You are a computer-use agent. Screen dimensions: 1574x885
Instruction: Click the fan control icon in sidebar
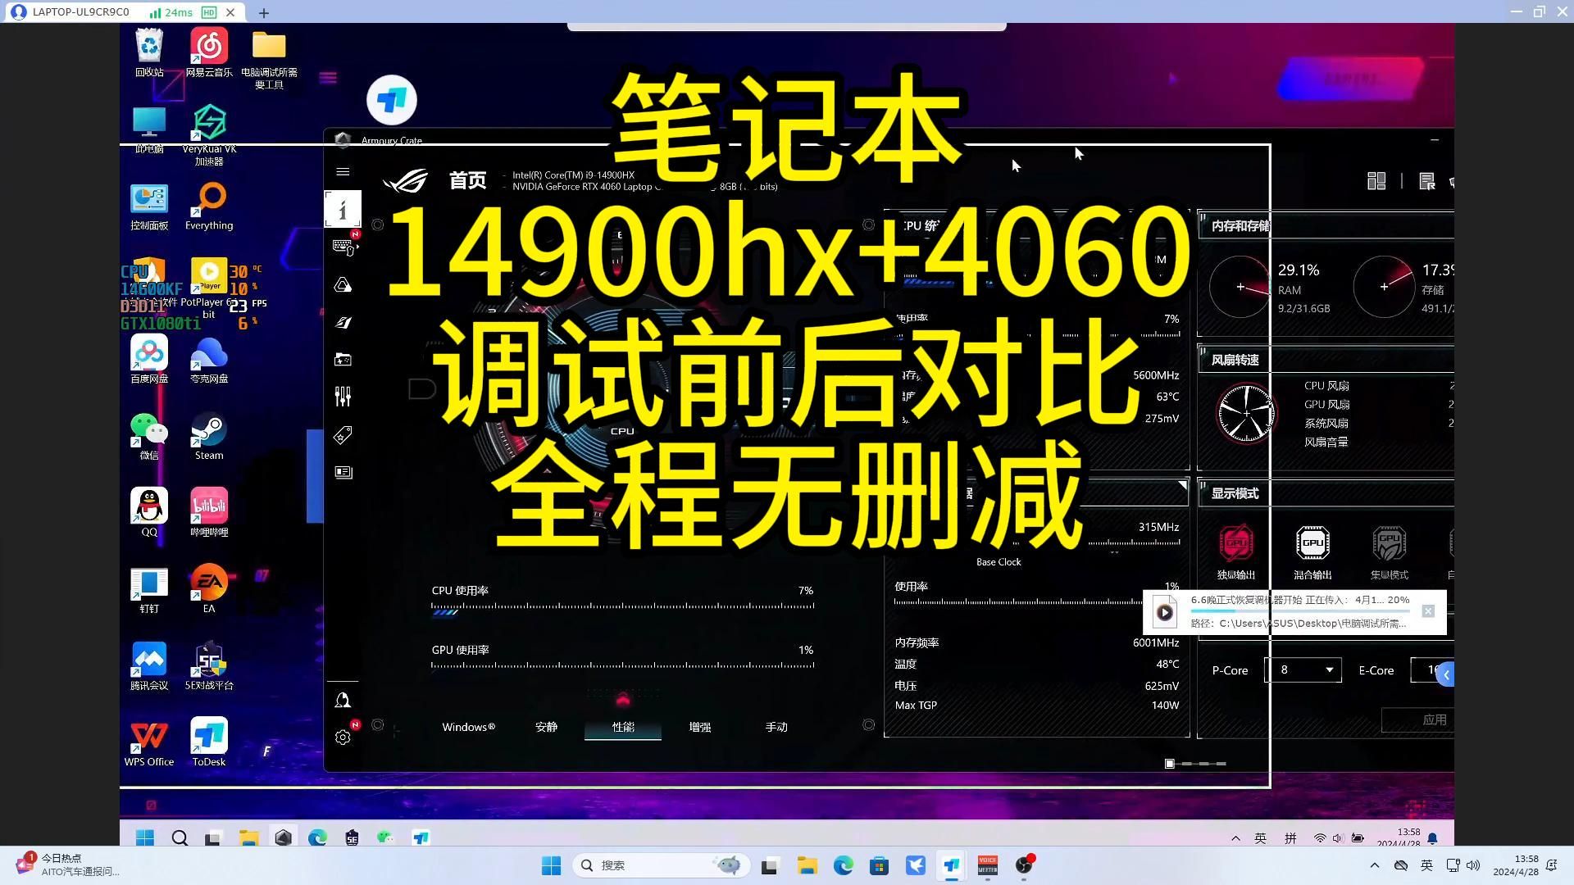(x=343, y=397)
